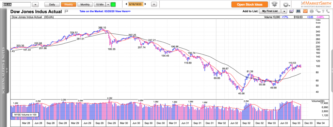Open the alerts bell icon
Screen dimensions: 333x127
pyautogui.click(x=275, y=4)
